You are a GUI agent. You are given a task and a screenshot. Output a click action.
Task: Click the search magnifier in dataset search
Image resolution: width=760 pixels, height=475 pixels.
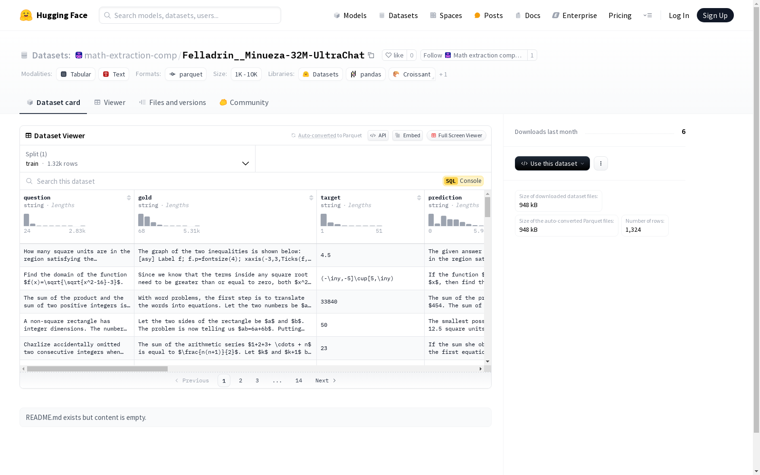coord(29,181)
